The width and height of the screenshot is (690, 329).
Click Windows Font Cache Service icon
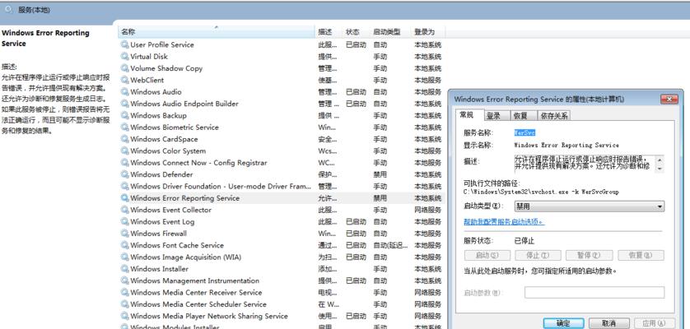[125, 245]
